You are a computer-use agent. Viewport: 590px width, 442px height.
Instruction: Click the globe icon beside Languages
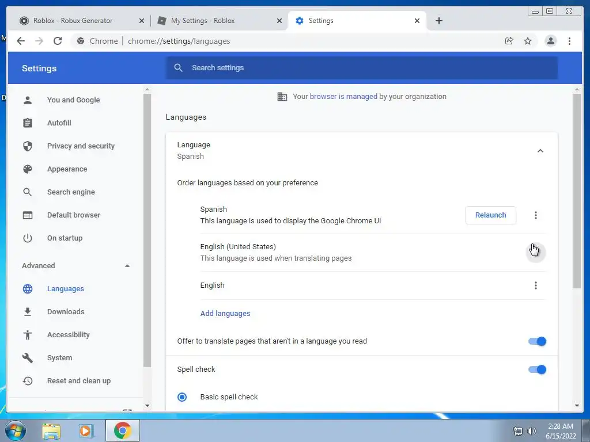tap(28, 289)
